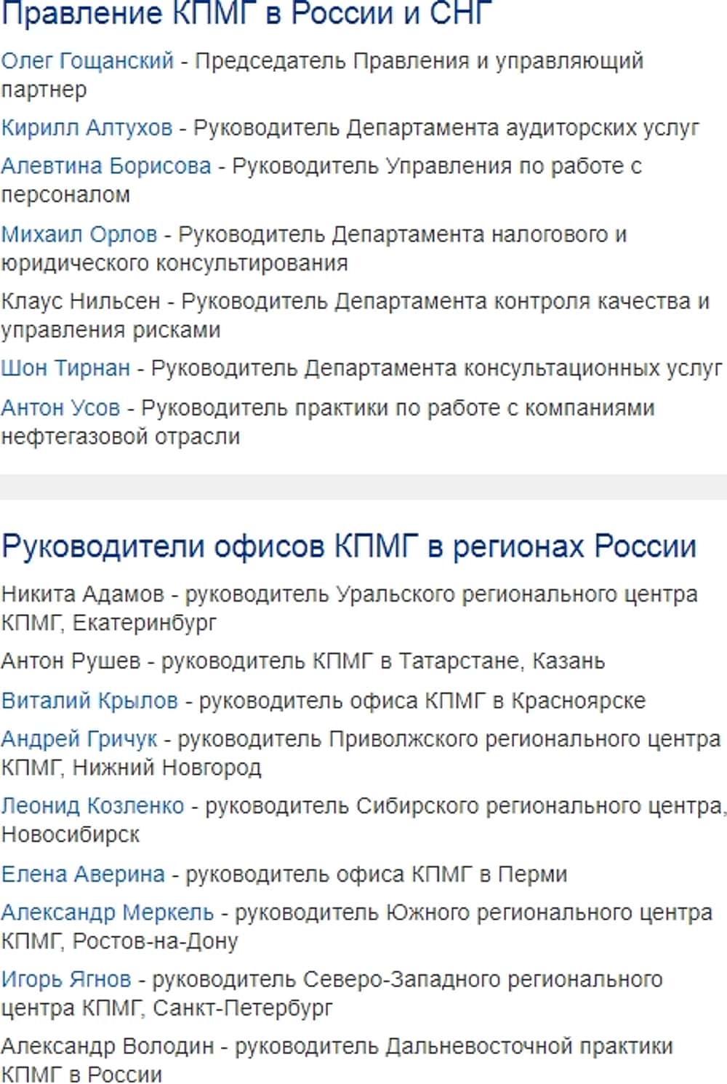Click the name Александр Володин
The width and height of the screenshot is (727, 1084).
click(108, 1046)
